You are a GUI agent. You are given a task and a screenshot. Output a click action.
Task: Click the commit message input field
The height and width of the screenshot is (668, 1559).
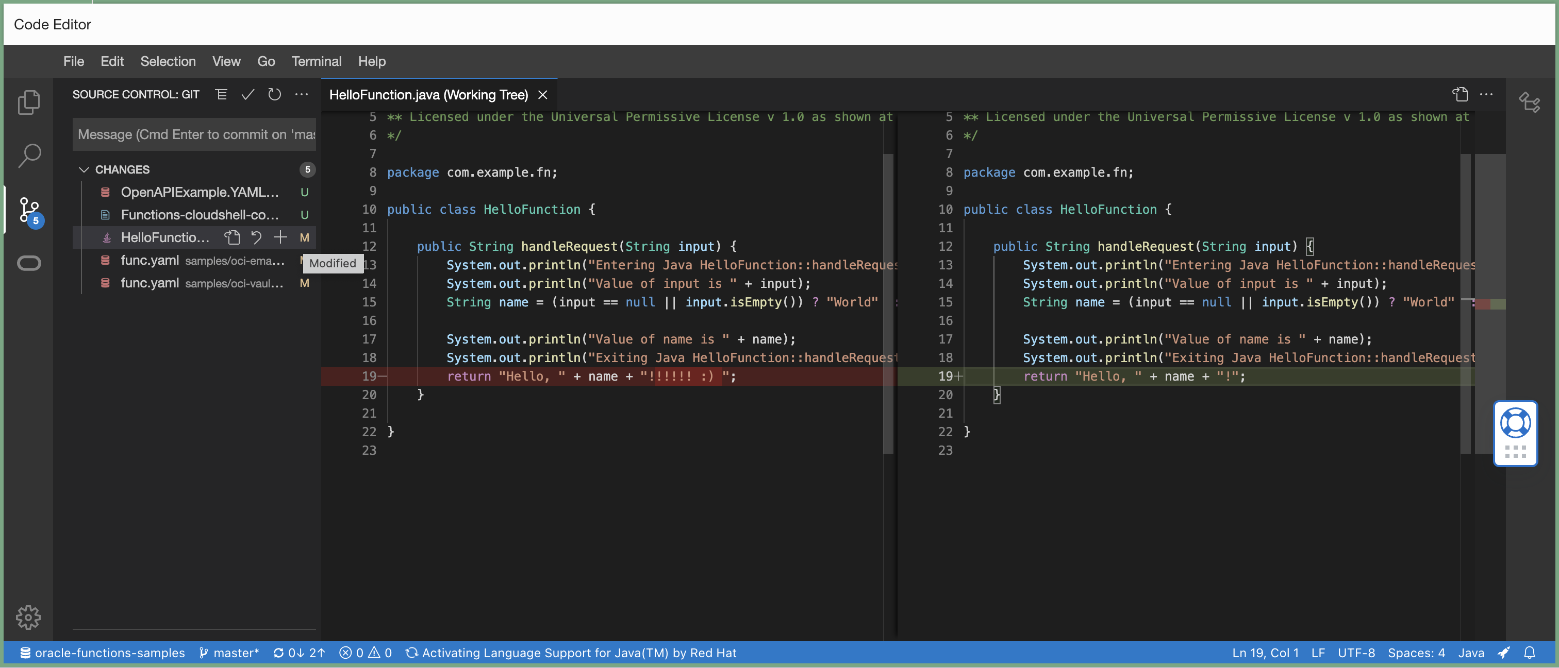point(194,134)
